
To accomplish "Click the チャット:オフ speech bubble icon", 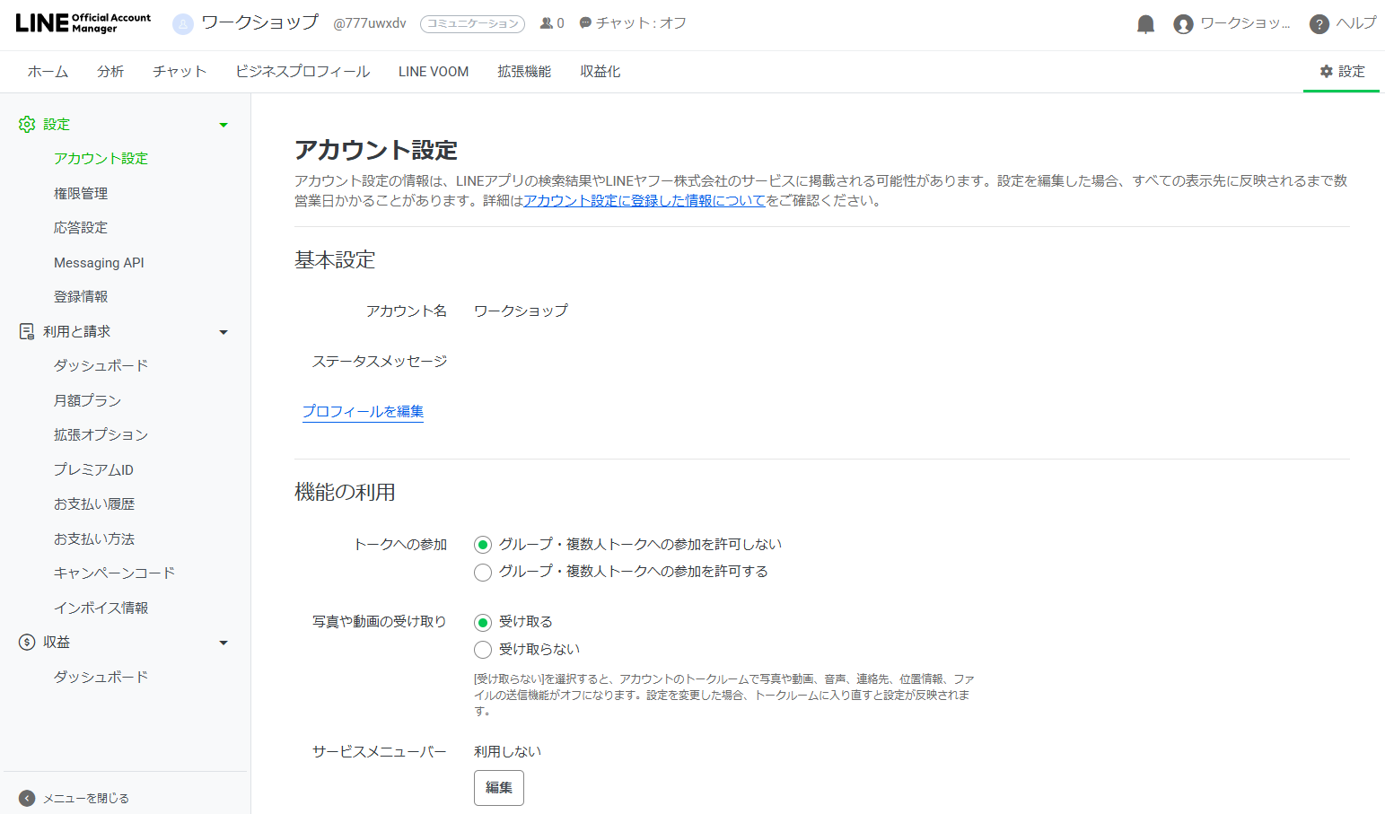I will coord(585,23).
